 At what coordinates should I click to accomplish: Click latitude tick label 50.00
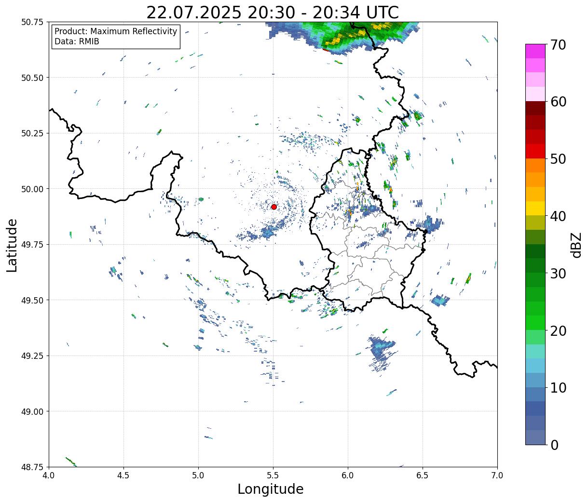(x=32, y=189)
